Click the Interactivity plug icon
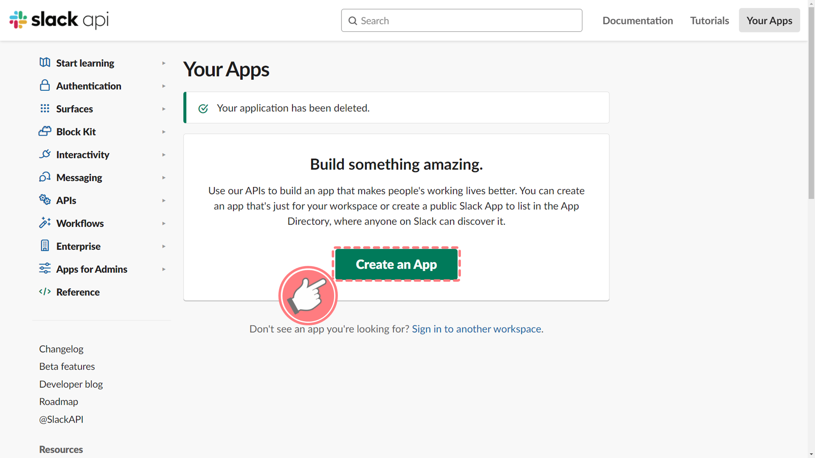The width and height of the screenshot is (815, 458). 45,154
